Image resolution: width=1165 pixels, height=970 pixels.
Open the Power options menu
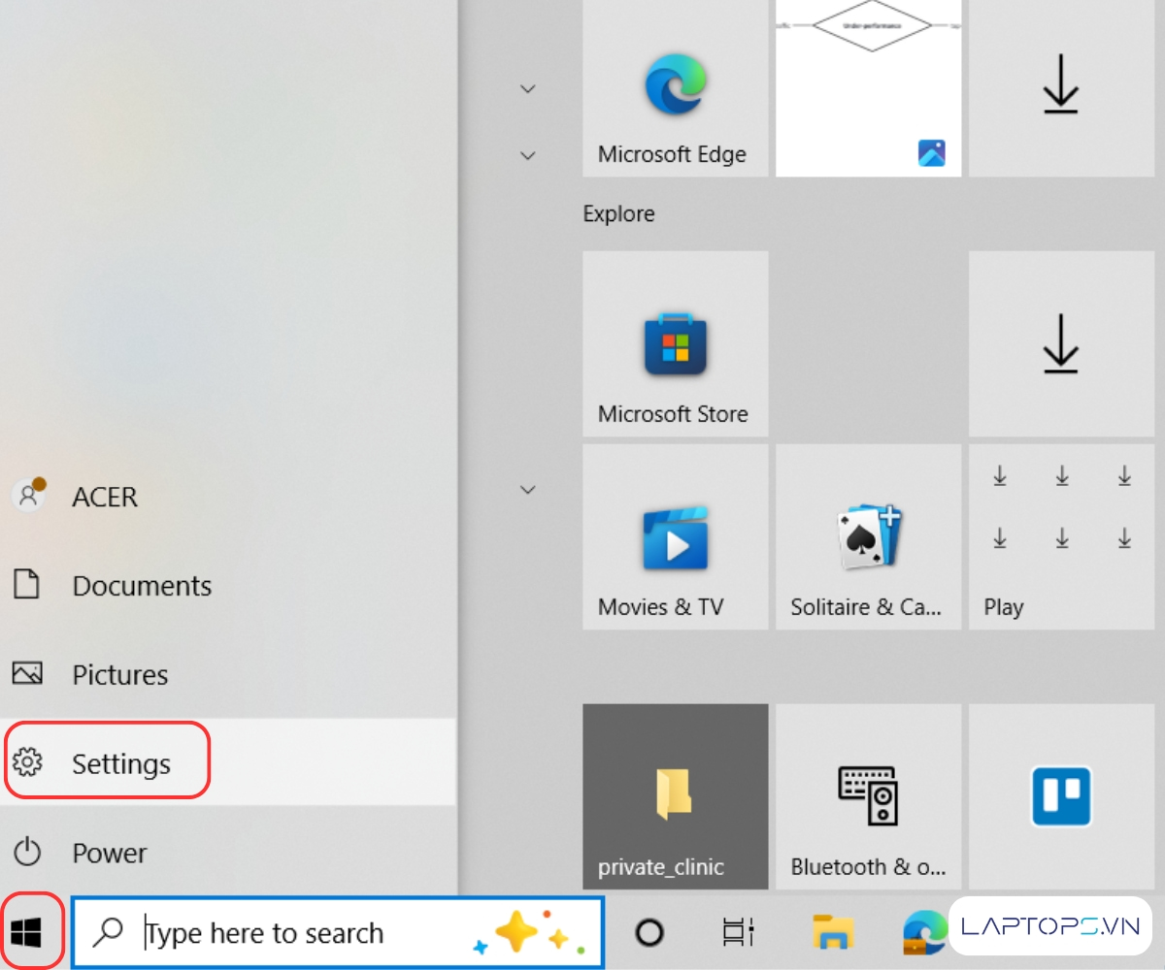(107, 853)
